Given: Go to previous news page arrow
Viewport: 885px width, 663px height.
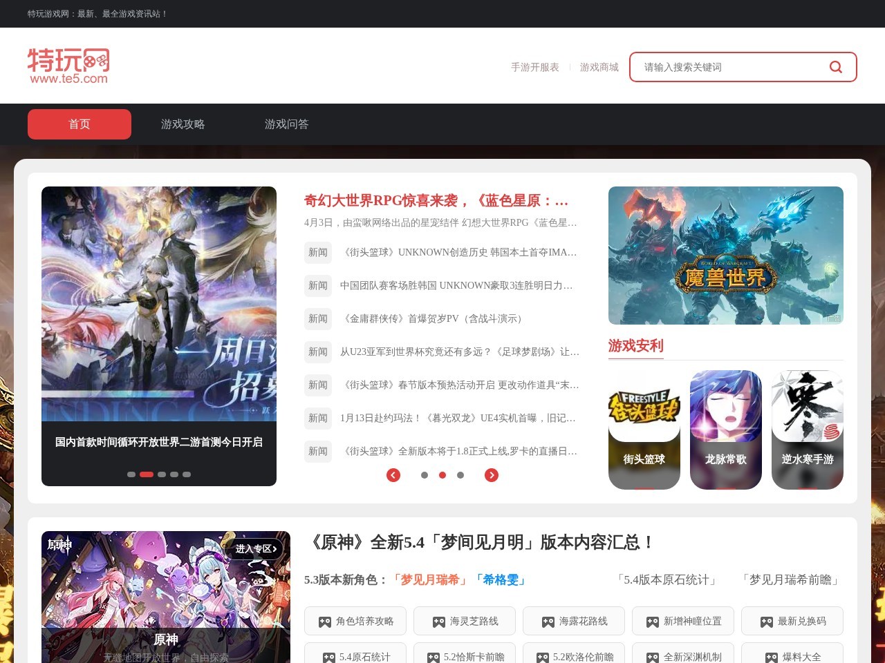Looking at the screenshot, I should [x=393, y=475].
